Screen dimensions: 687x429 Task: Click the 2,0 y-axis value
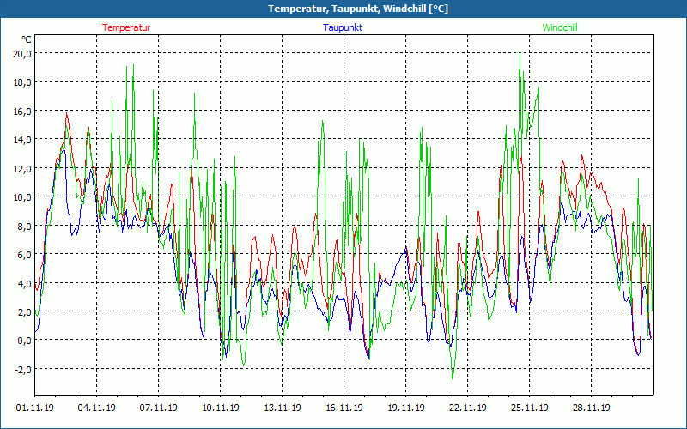(25, 311)
